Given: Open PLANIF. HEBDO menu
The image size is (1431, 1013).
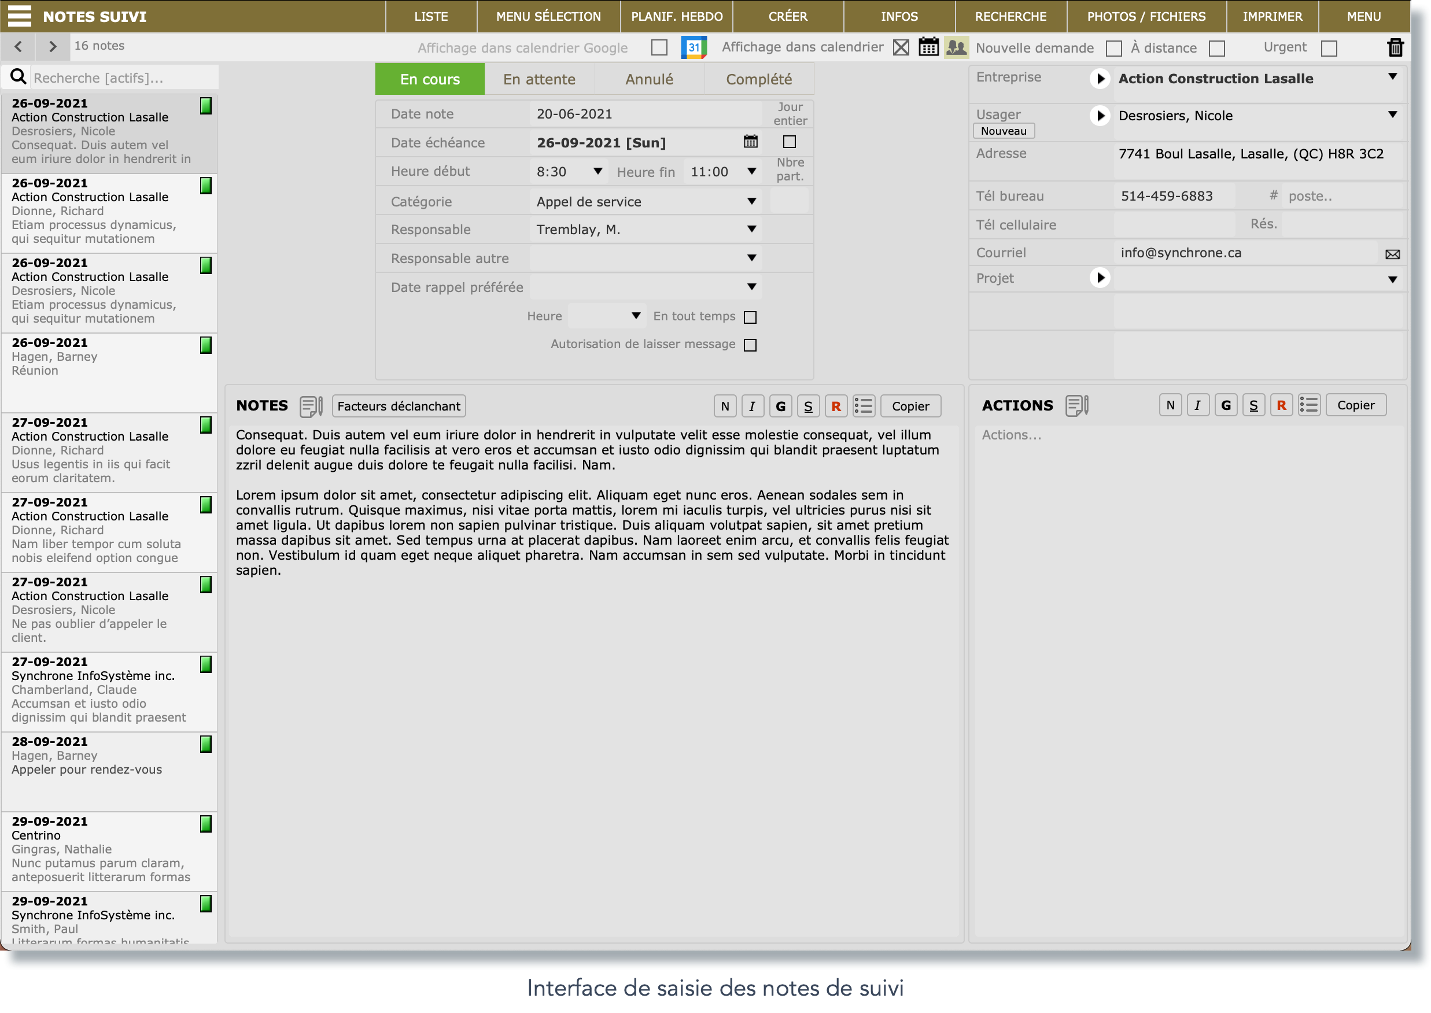Looking at the screenshot, I should pos(677,16).
